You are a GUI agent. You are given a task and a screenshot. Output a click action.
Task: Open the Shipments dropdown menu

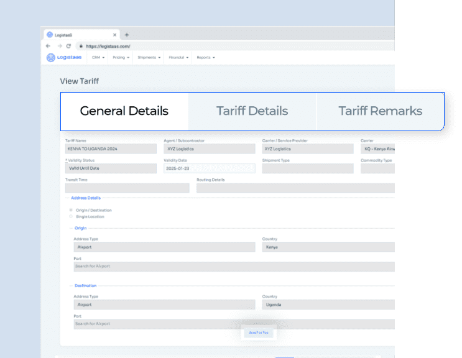click(149, 57)
